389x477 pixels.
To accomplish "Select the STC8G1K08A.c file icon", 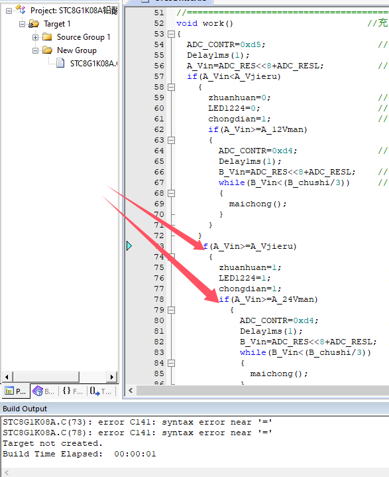I will pos(60,63).
